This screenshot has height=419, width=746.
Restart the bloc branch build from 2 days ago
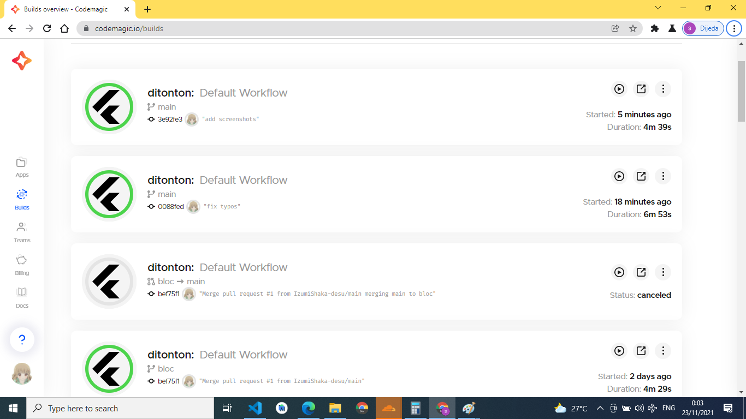coord(619,351)
